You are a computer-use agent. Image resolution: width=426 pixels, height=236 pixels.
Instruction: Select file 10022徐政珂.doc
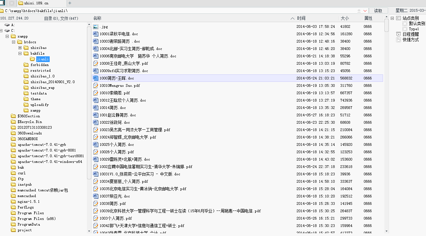tap(114, 122)
